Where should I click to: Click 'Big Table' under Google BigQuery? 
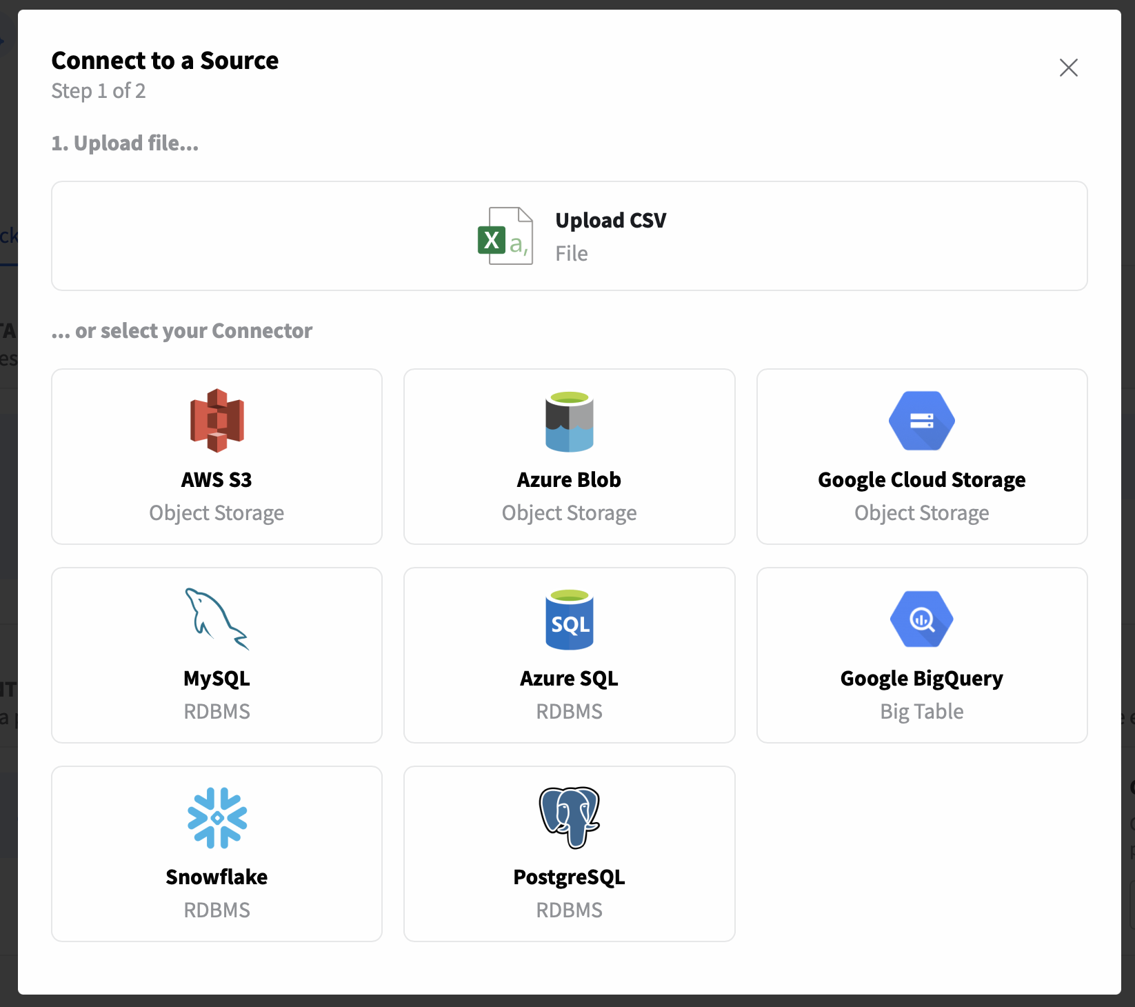[922, 712]
